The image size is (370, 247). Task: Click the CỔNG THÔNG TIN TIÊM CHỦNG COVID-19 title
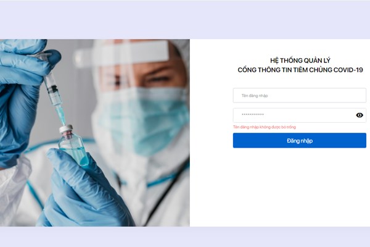pos(300,70)
